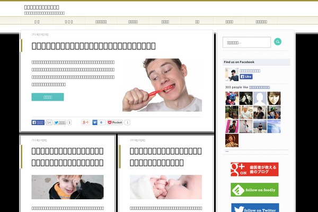This screenshot has height=212, width=318.
Task: Open the blue mascot toy profile picture
Action: [x=232, y=99]
